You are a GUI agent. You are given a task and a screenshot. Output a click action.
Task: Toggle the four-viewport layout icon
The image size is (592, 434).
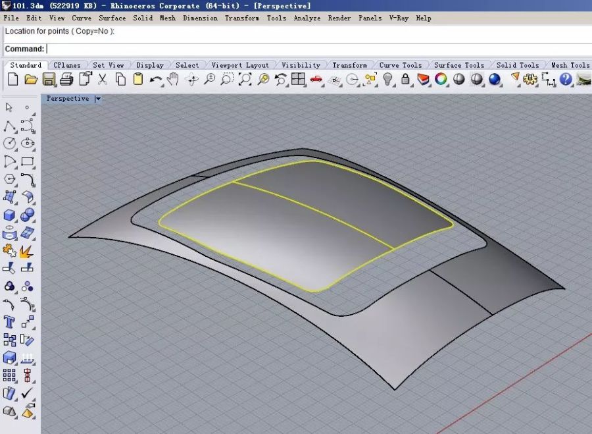click(x=299, y=80)
